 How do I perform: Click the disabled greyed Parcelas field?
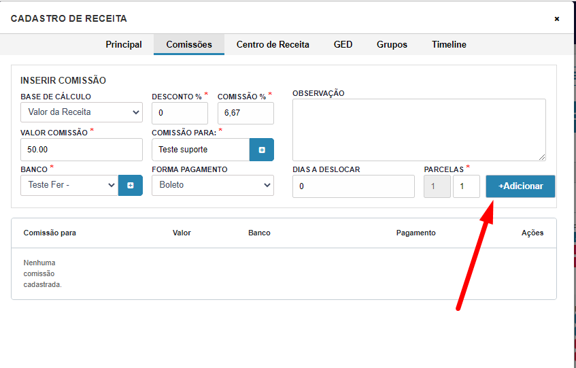(x=437, y=186)
